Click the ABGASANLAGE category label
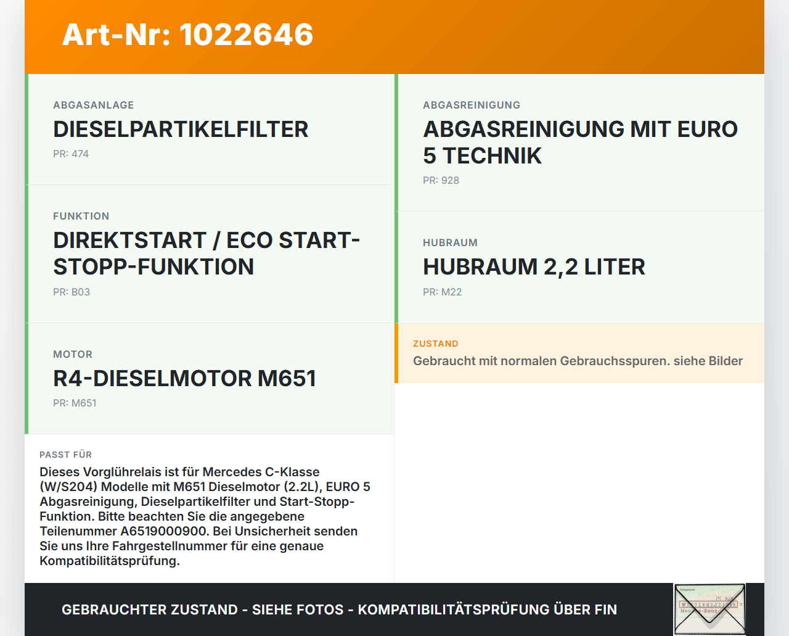The image size is (789, 636). point(94,105)
